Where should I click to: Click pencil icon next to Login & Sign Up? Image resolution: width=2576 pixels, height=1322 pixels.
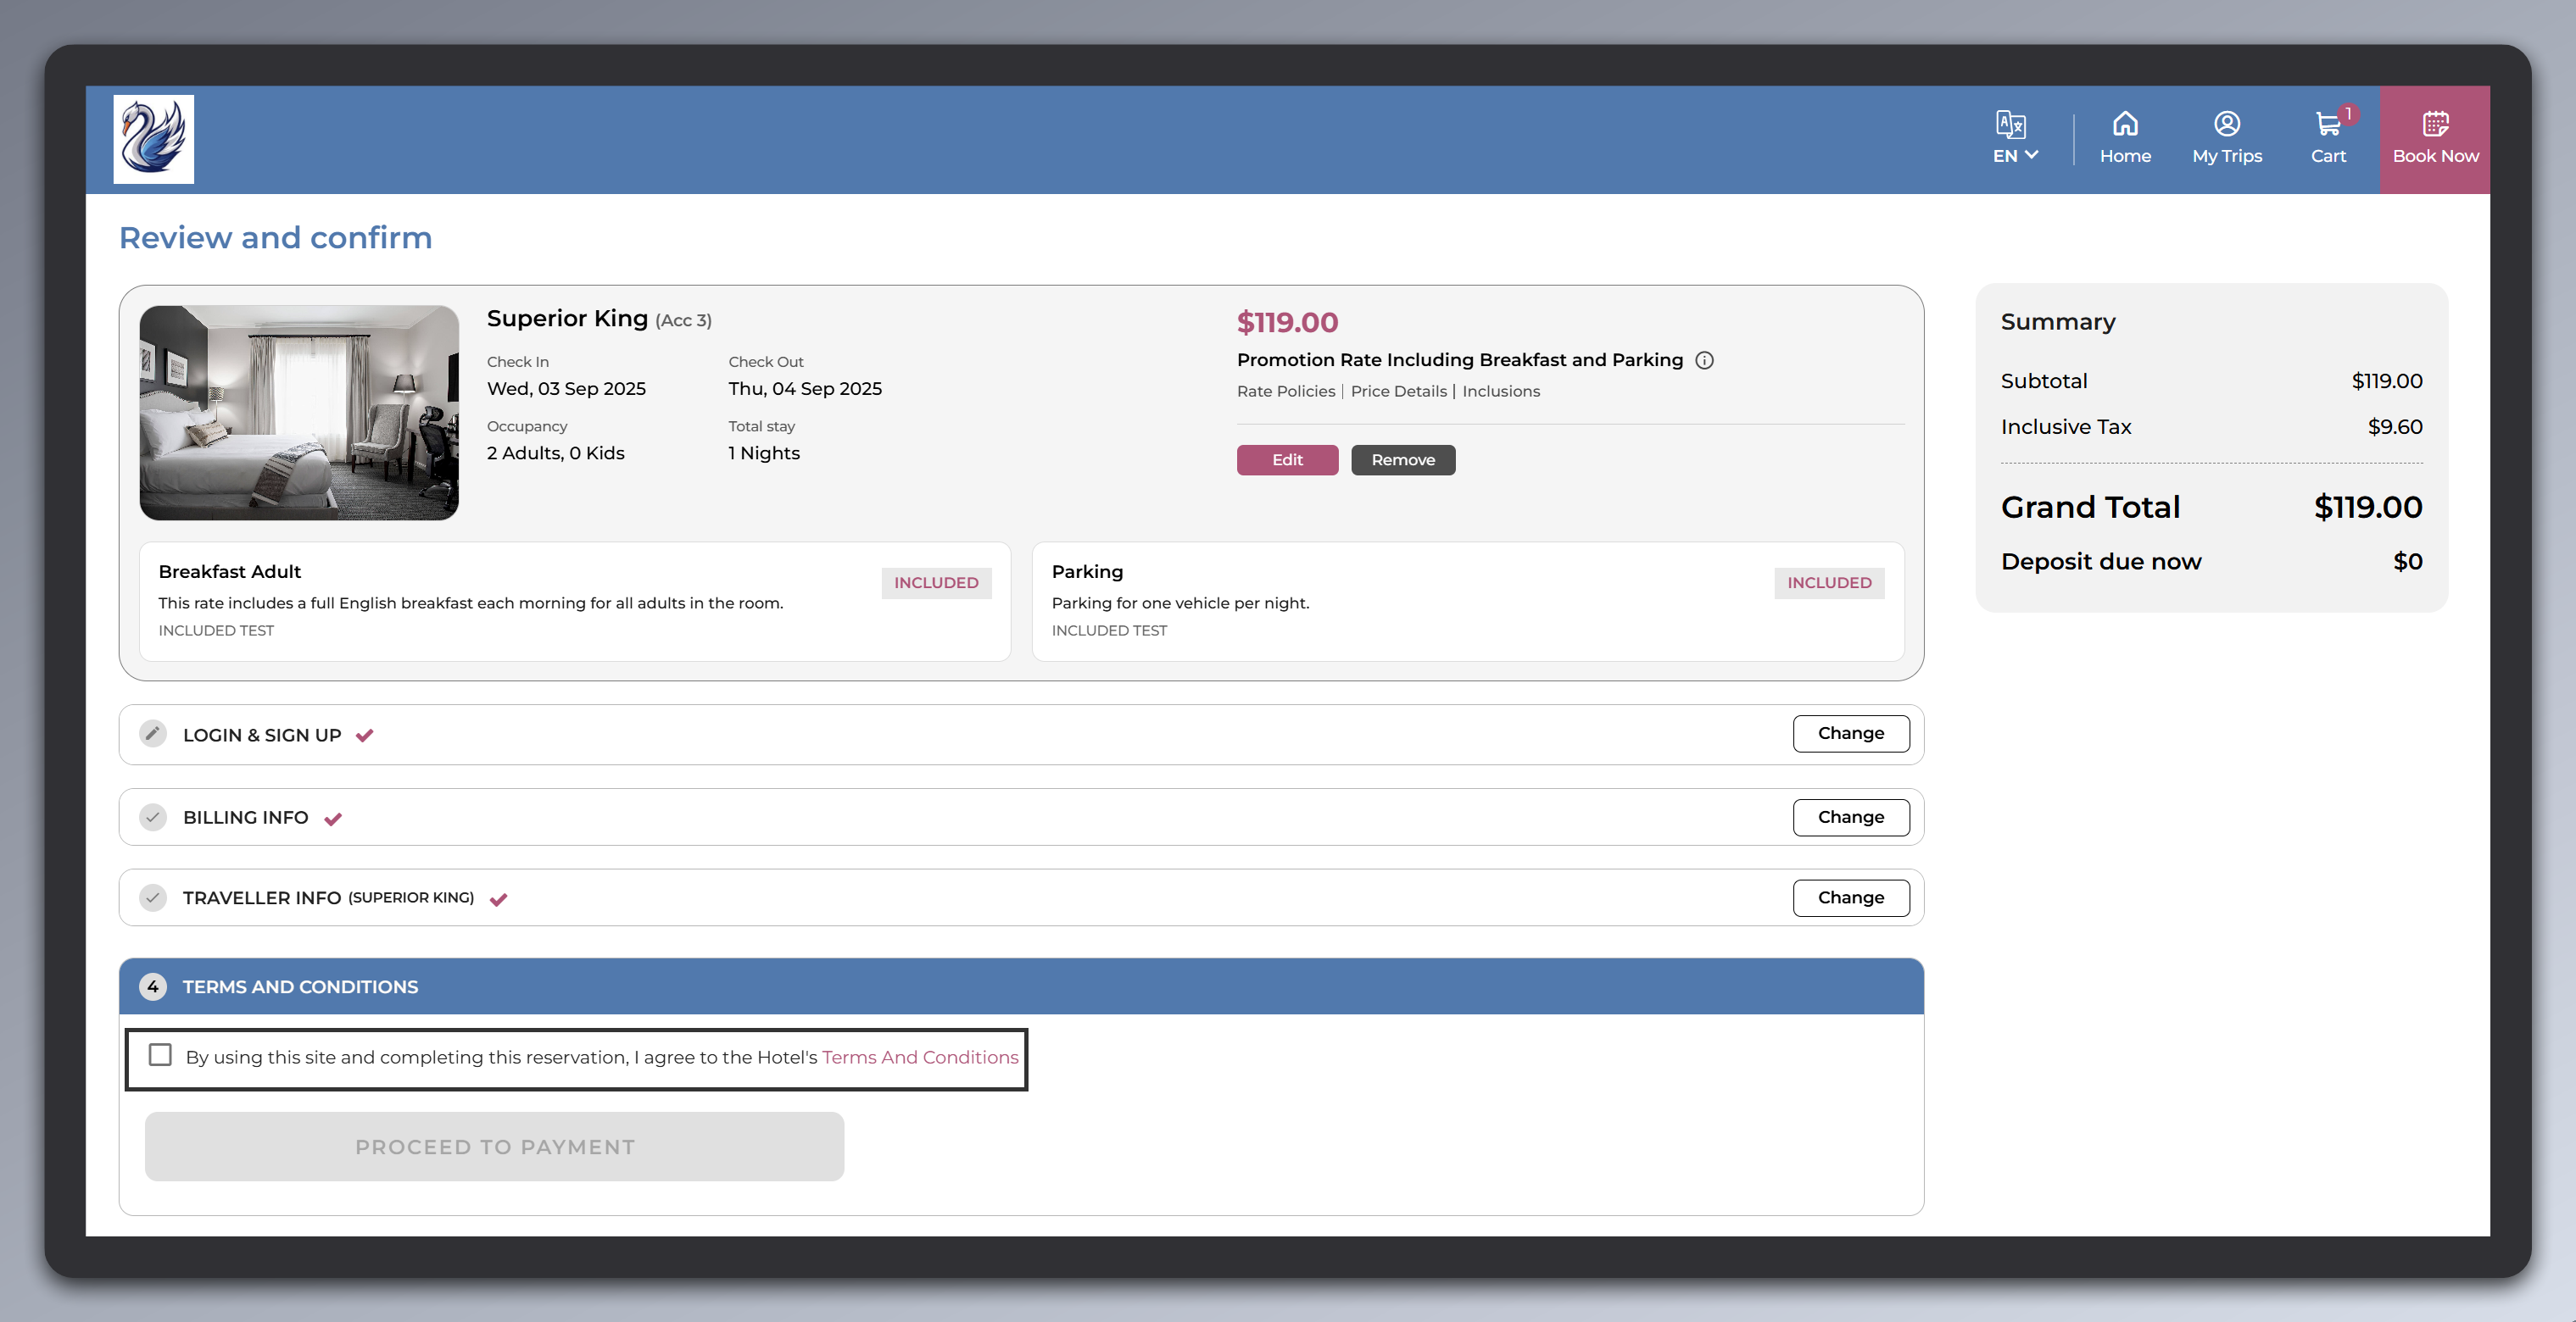click(152, 733)
